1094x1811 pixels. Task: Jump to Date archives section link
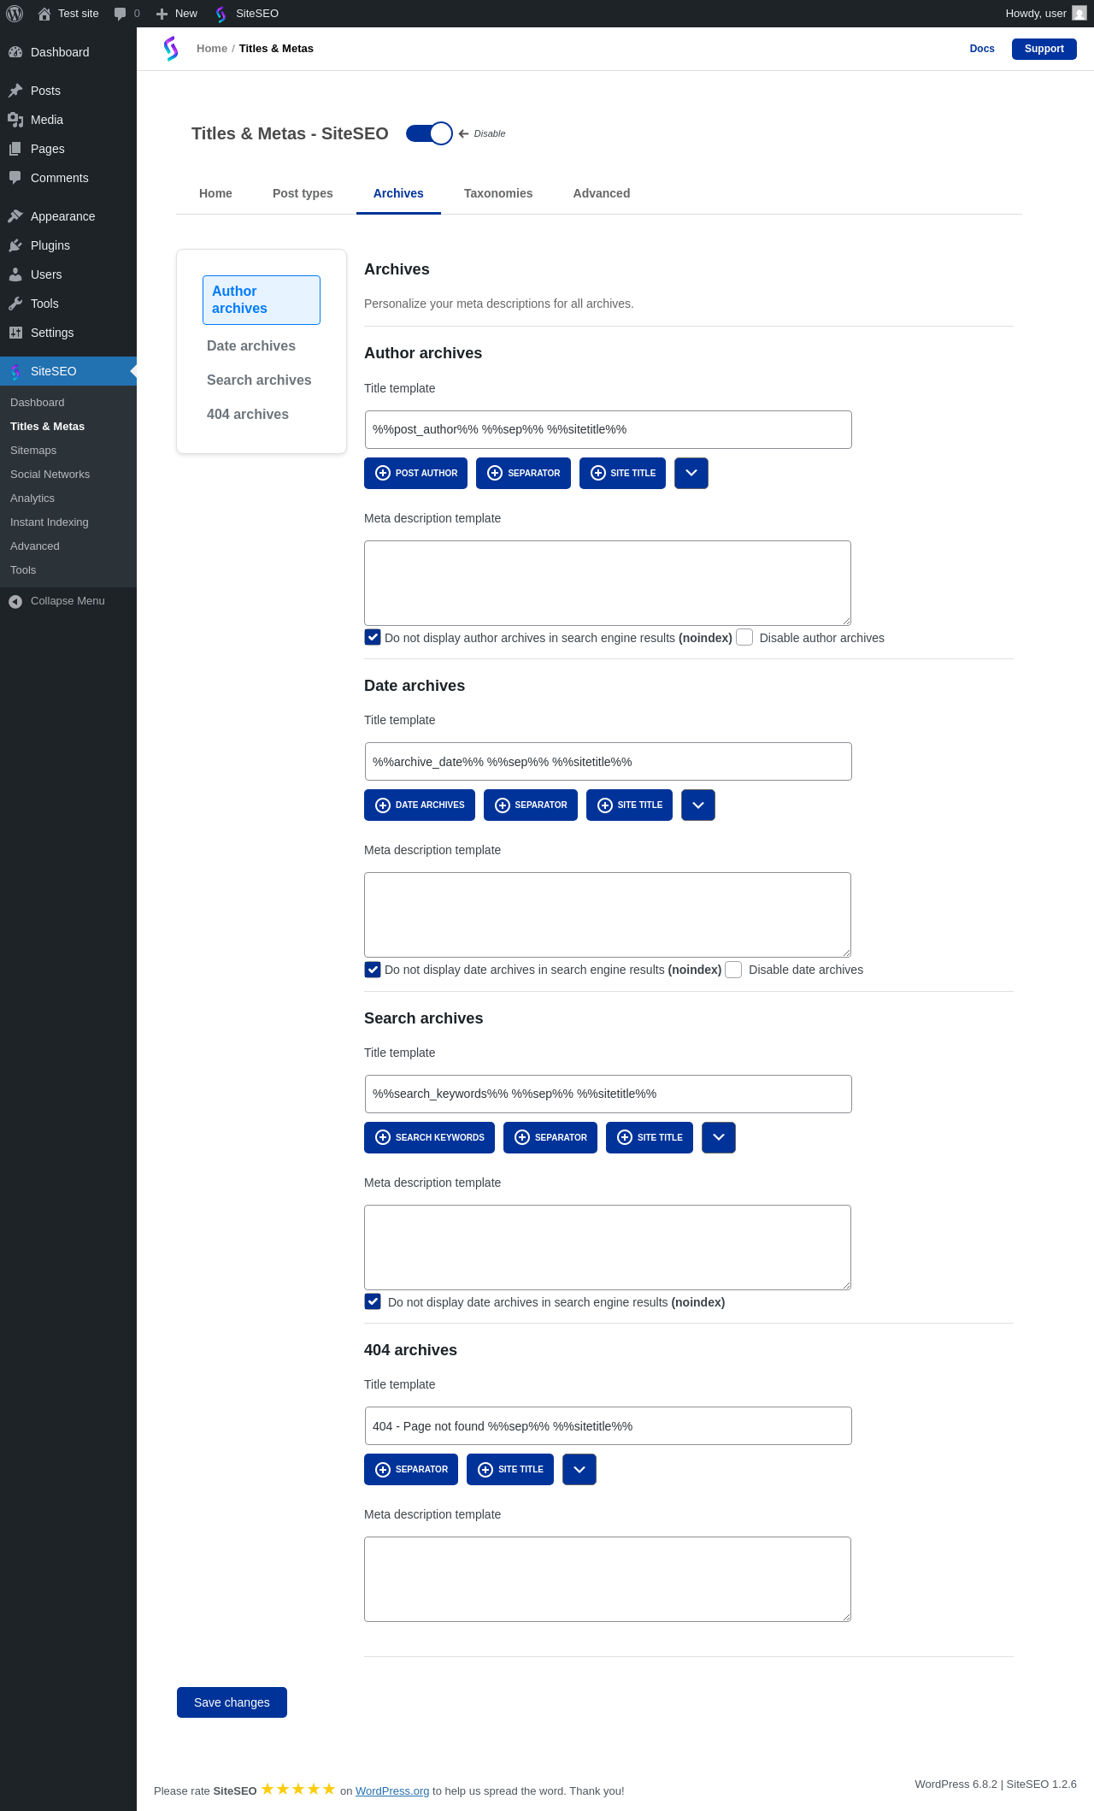coord(251,345)
